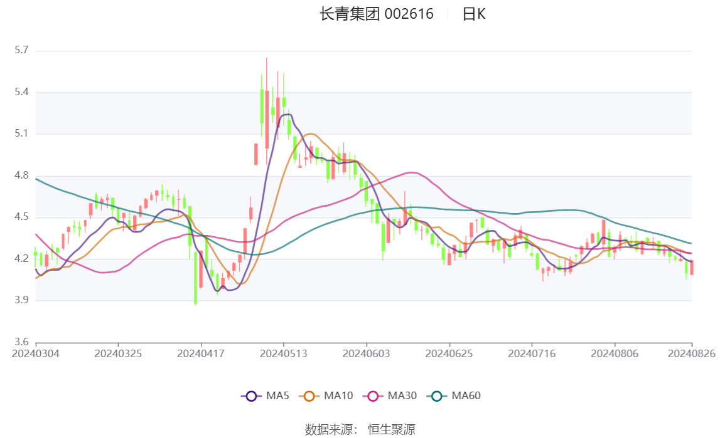Toggle the MA60 legend series
Viewport: 720px width, 438px height.
pos(454,396)
